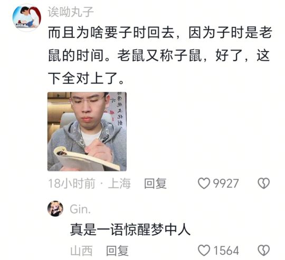Click the text line starting with 鼠的时间

[159, 55]
